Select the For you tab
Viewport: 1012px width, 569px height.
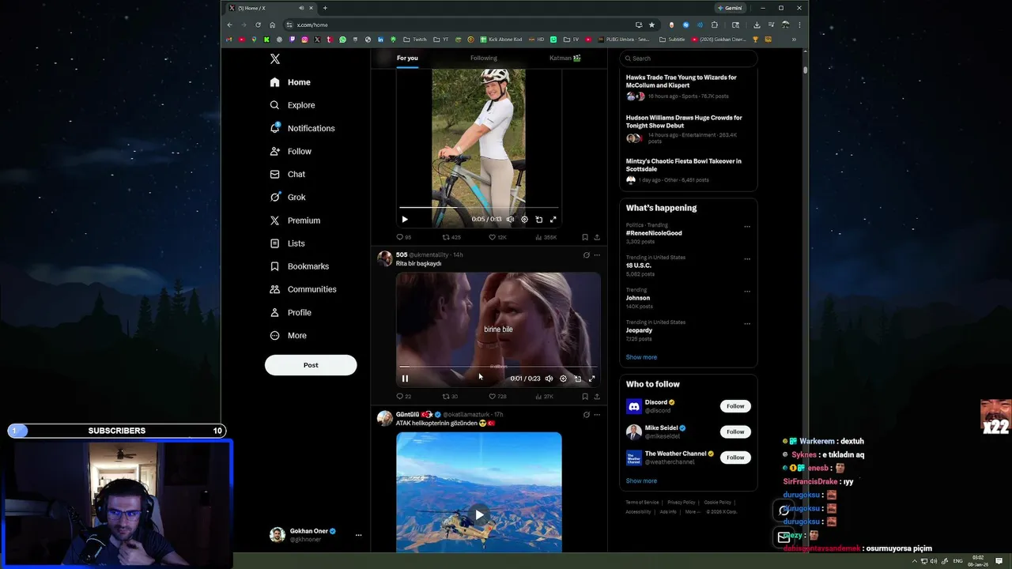pos(407,58)
